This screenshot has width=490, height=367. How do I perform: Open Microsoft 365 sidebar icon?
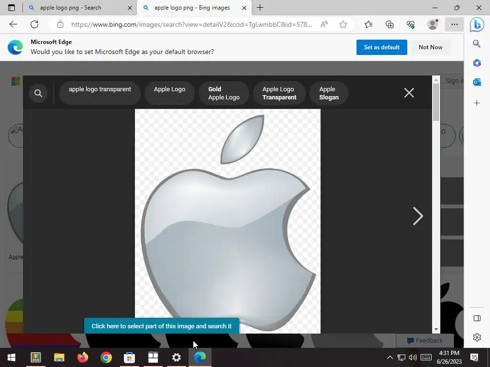tap(477, 63)
